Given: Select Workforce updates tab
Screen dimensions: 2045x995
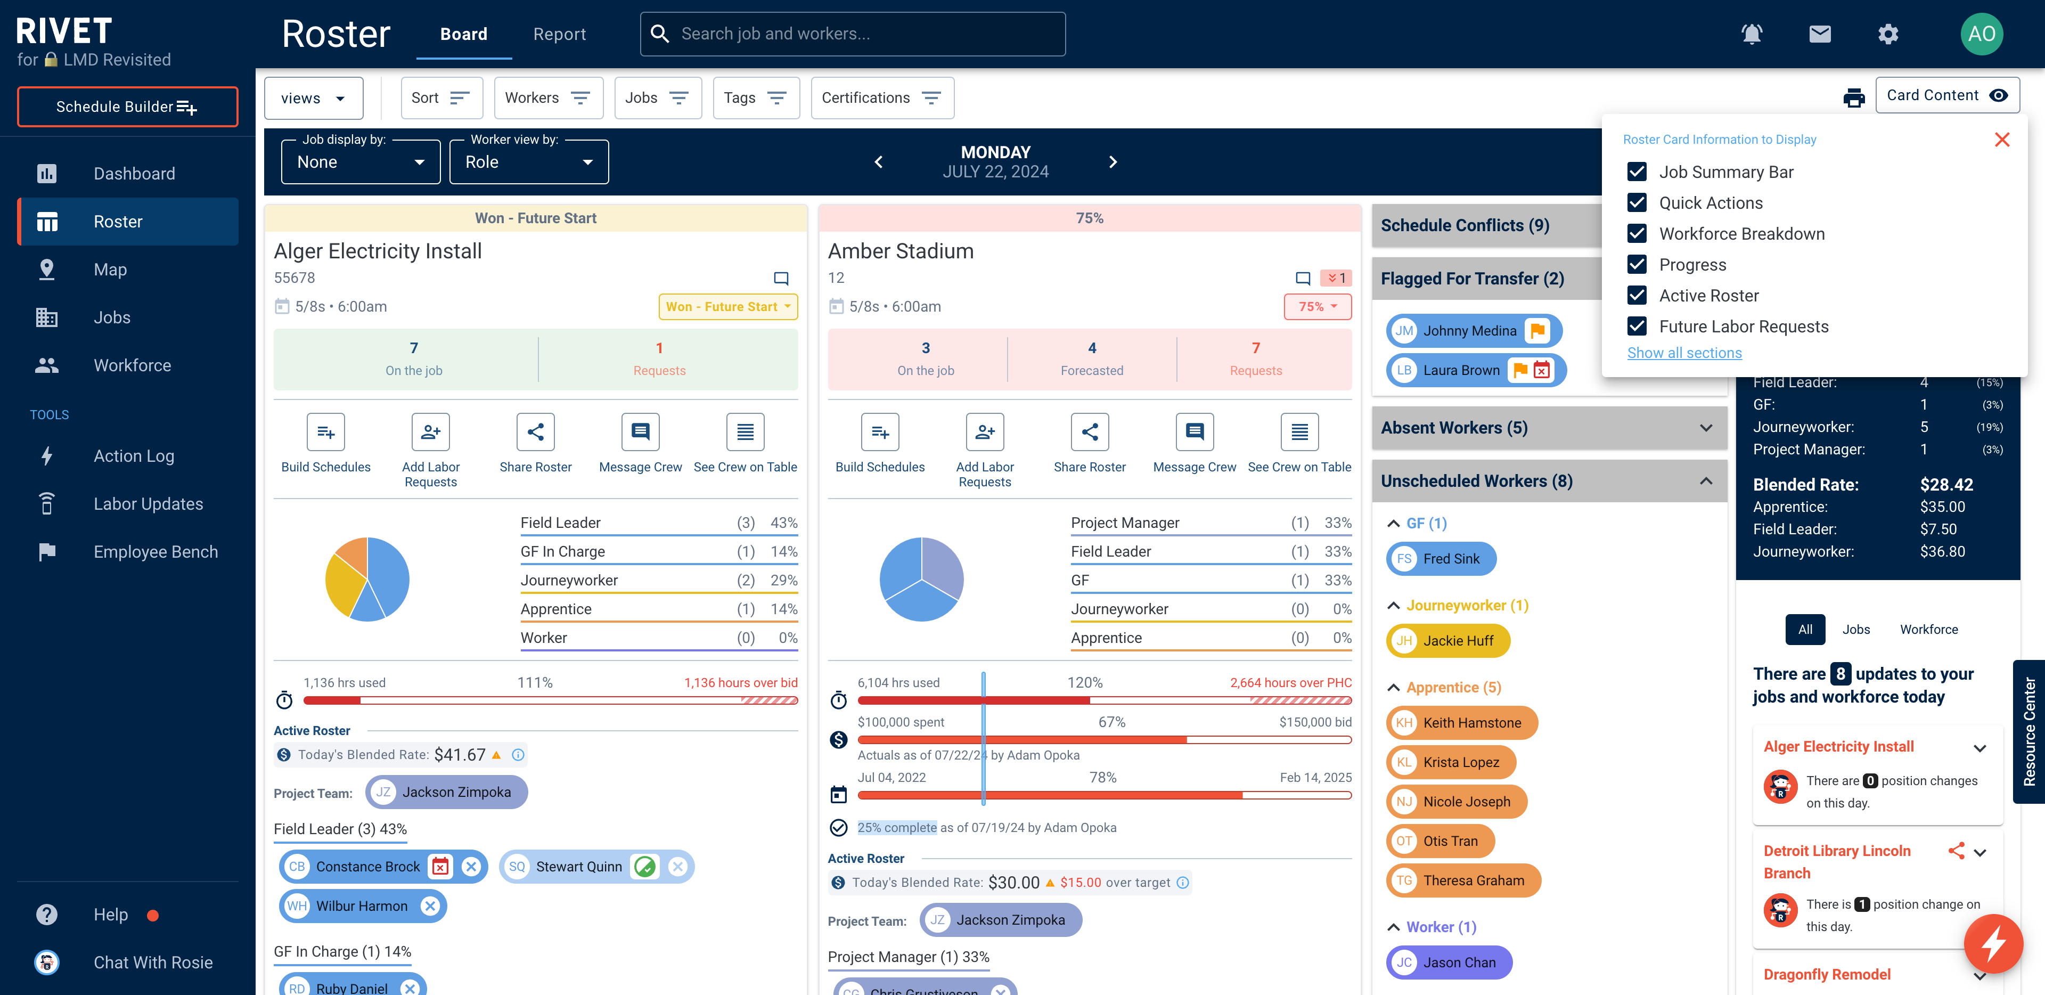Looking at the screenshot, I should 1928,629.
